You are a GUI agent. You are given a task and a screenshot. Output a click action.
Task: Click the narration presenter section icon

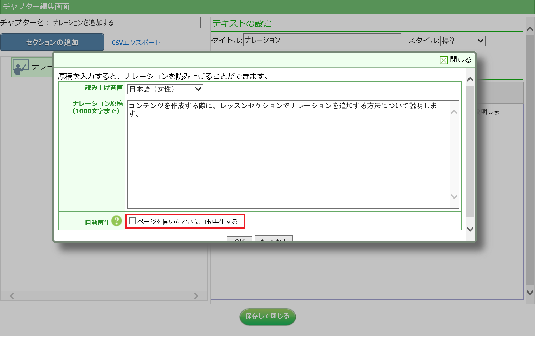[21, 67]
